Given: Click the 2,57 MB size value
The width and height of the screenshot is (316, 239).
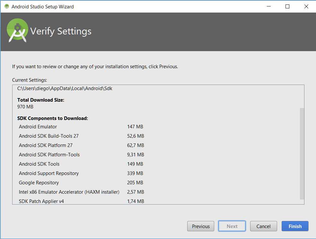Looking at the screenshot, I should 136,192.
